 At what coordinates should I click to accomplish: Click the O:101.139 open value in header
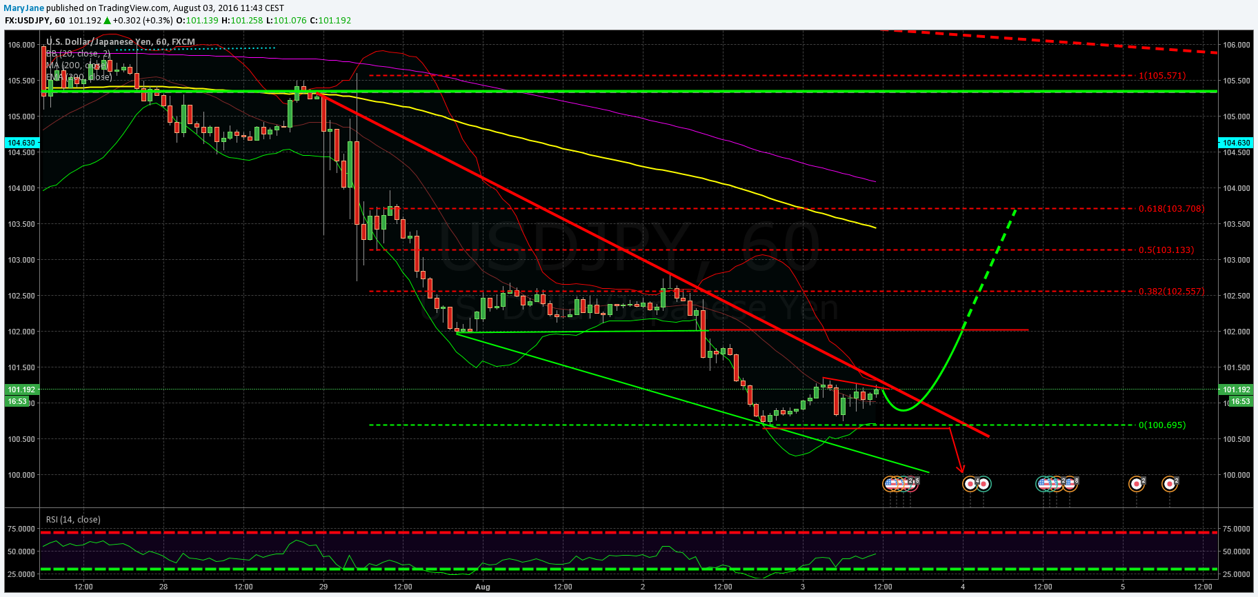click(197, 20)
